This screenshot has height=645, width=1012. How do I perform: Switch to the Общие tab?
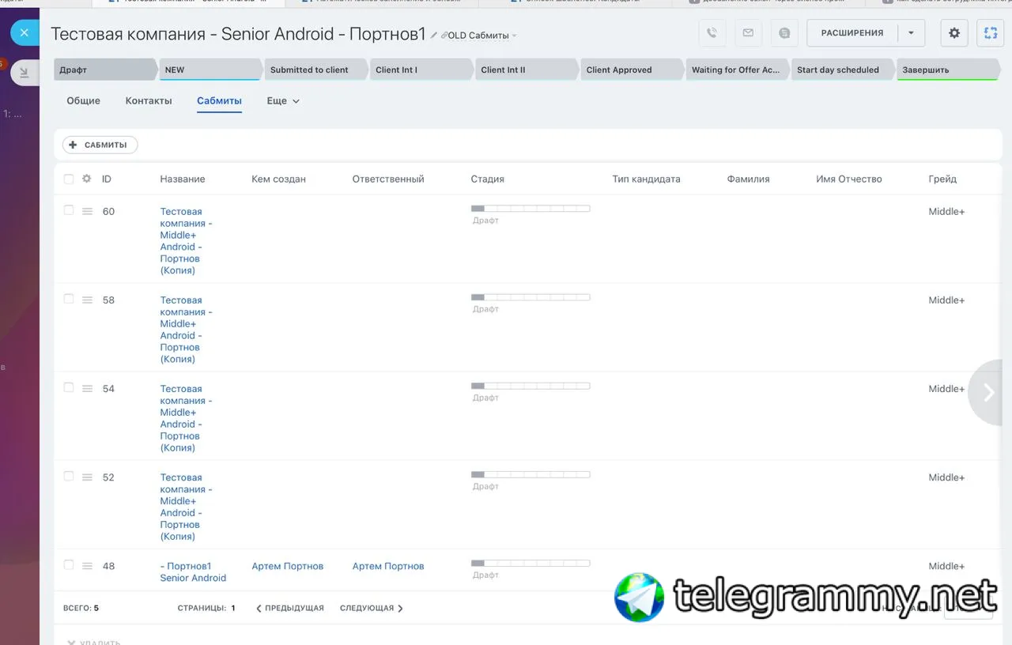point(83,101)
